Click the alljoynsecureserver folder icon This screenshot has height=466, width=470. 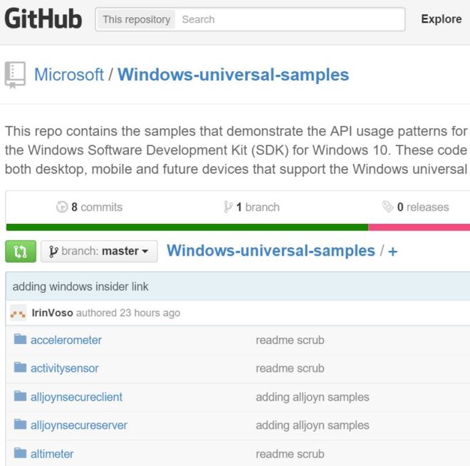pos(20,425)
